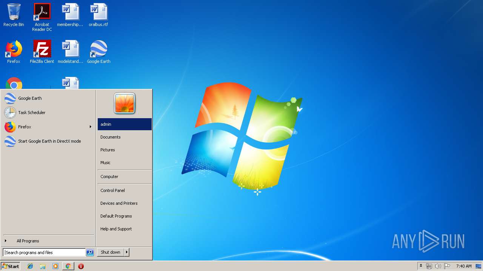Click the Firefox desktop shortcut
Screen dimensions: 483x271
[x=14, y=52]
